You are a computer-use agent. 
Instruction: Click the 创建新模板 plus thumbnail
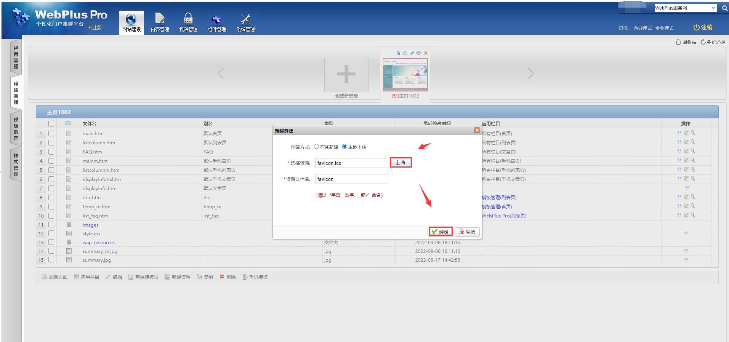pyautogui.click(x=346, y=74)
